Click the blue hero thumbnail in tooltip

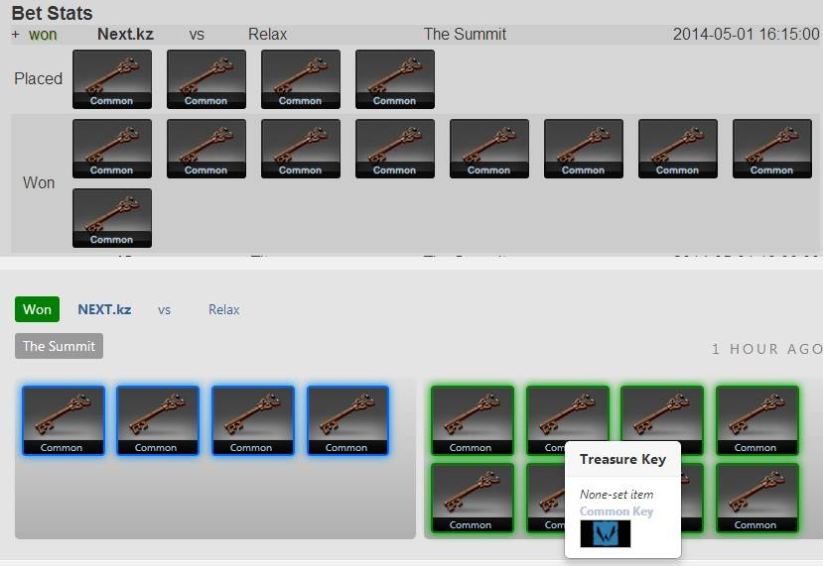(606, 533)
